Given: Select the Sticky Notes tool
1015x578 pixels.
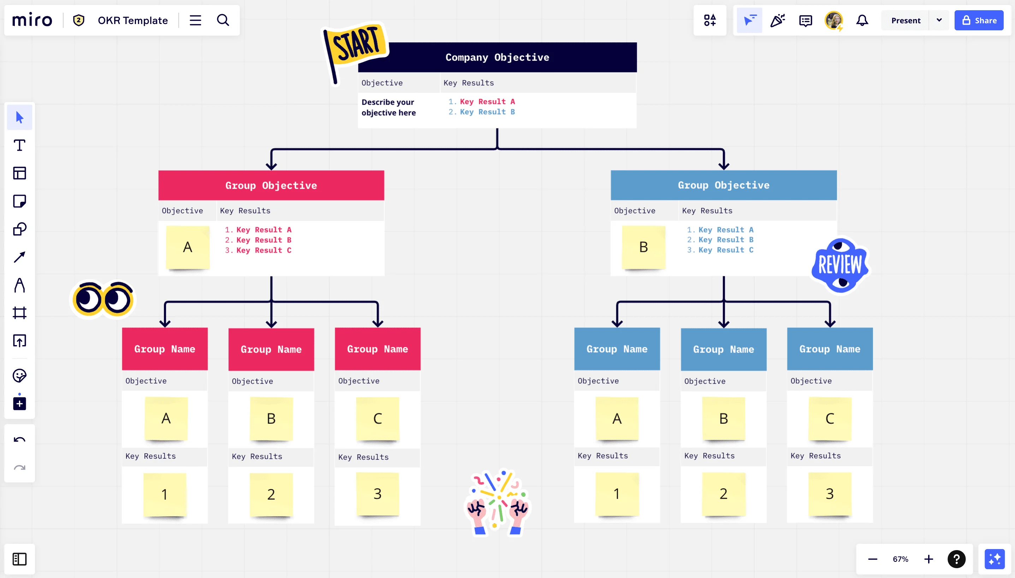Looking at the screenshot, I should (x=19, y=201).
